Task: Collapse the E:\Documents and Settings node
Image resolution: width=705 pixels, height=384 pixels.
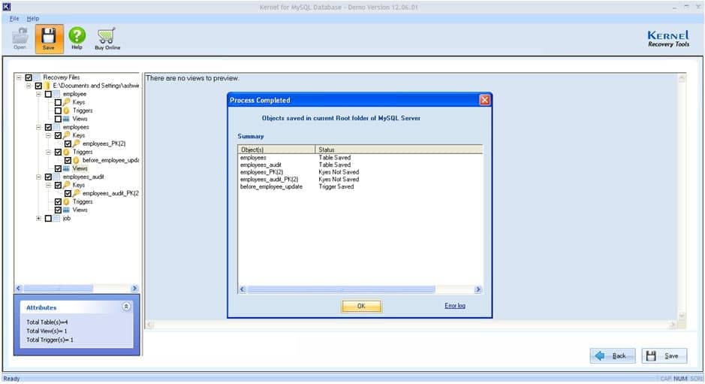Action: point(29,86)
